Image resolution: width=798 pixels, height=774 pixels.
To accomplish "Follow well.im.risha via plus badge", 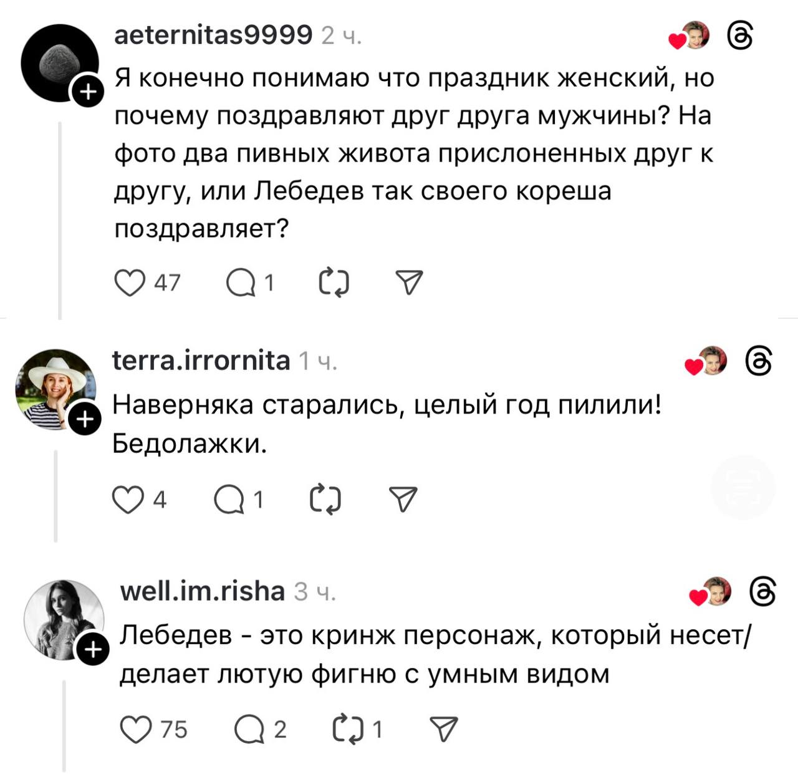I will [92, 651].
